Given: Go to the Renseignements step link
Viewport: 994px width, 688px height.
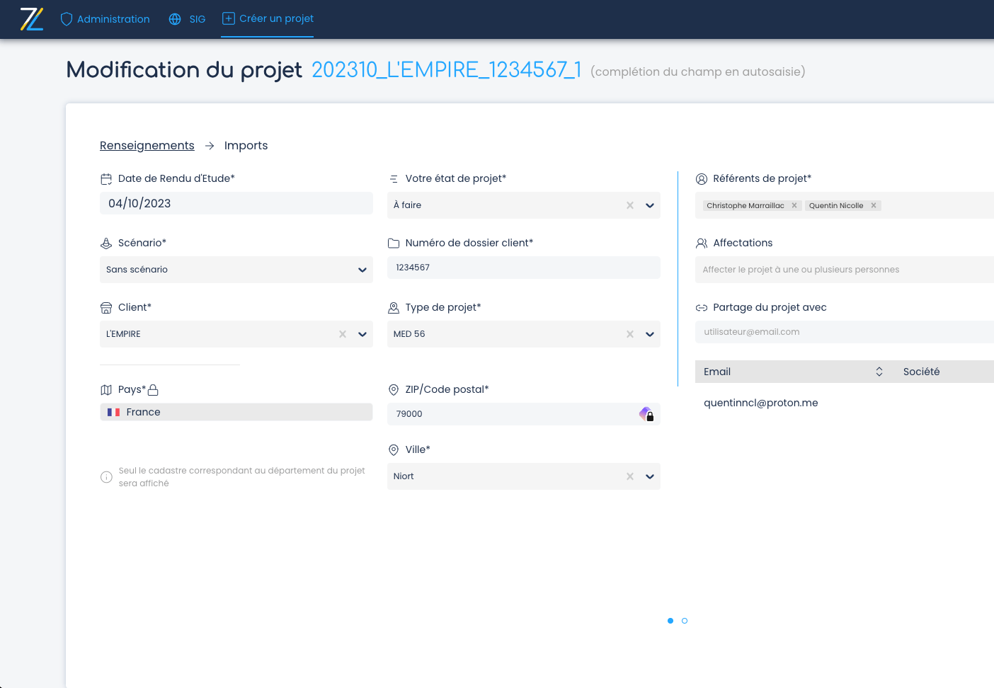Looking at the screenshot, I should point(147,145).
